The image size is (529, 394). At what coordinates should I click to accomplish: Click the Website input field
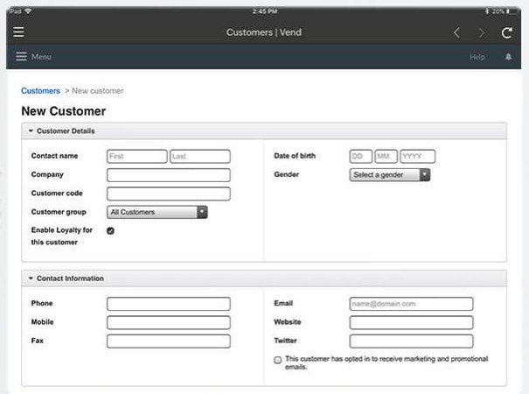411,322
